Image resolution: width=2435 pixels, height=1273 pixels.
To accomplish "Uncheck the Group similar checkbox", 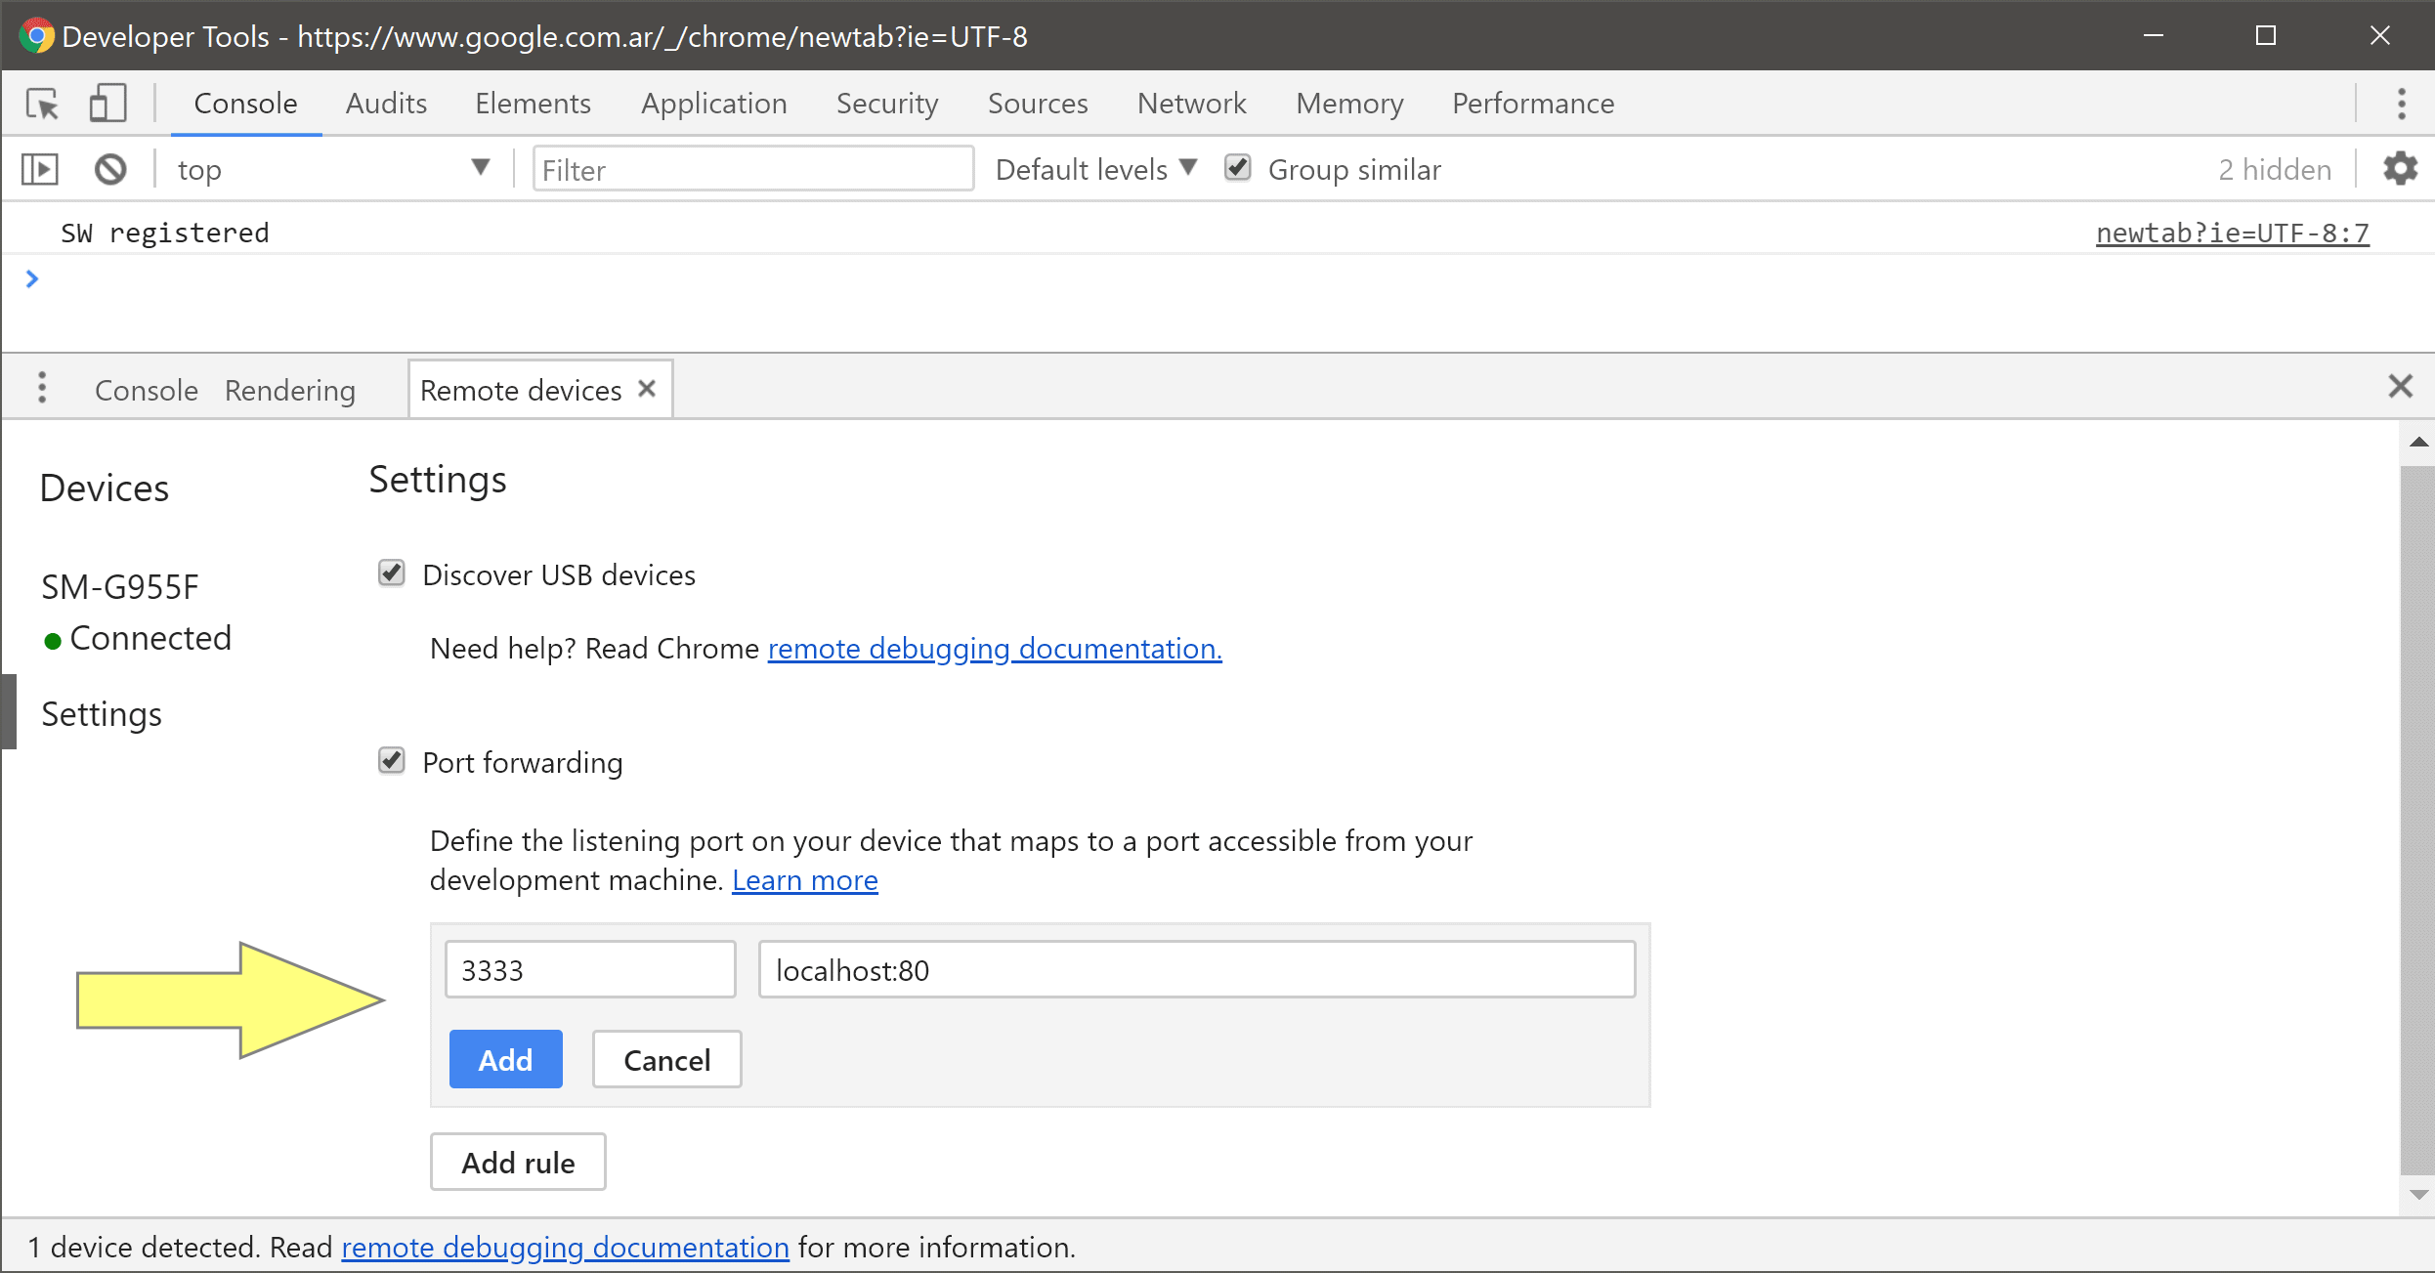I will tap(1237, 168).
